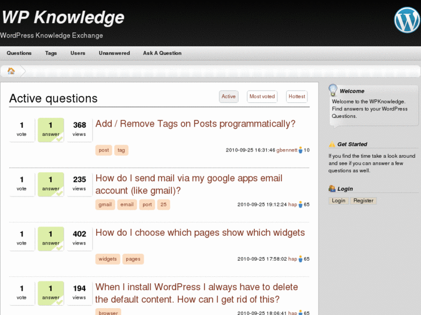
Task: Open user hap on the widgets question
Action: pyautogui.click(x=292, y=259)
